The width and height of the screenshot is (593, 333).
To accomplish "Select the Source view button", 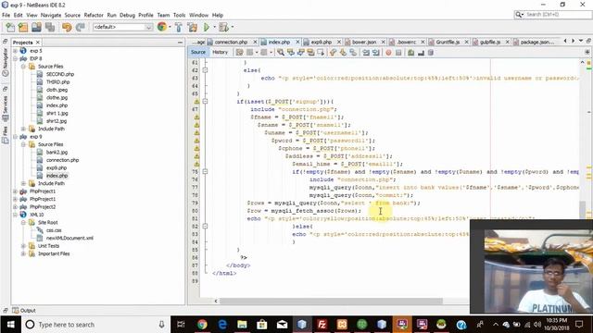I will (198, 52).
